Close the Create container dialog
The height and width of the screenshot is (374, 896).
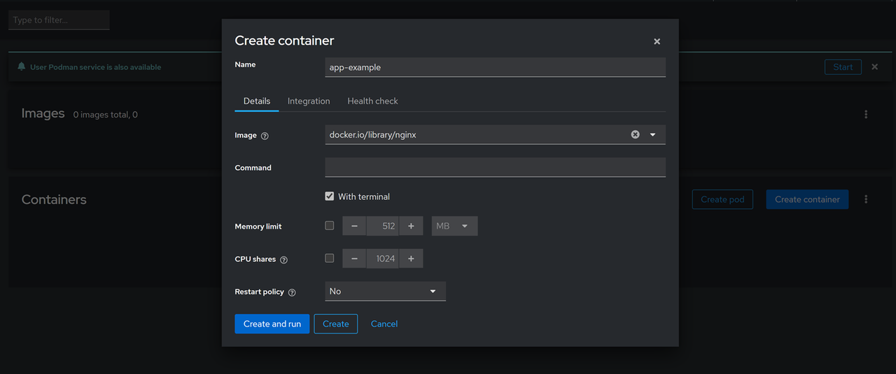coord(657,41)
